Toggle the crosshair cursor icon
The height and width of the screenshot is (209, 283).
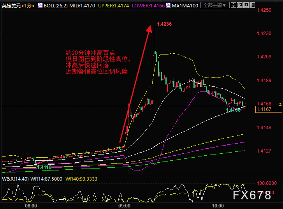pos(233,5)
